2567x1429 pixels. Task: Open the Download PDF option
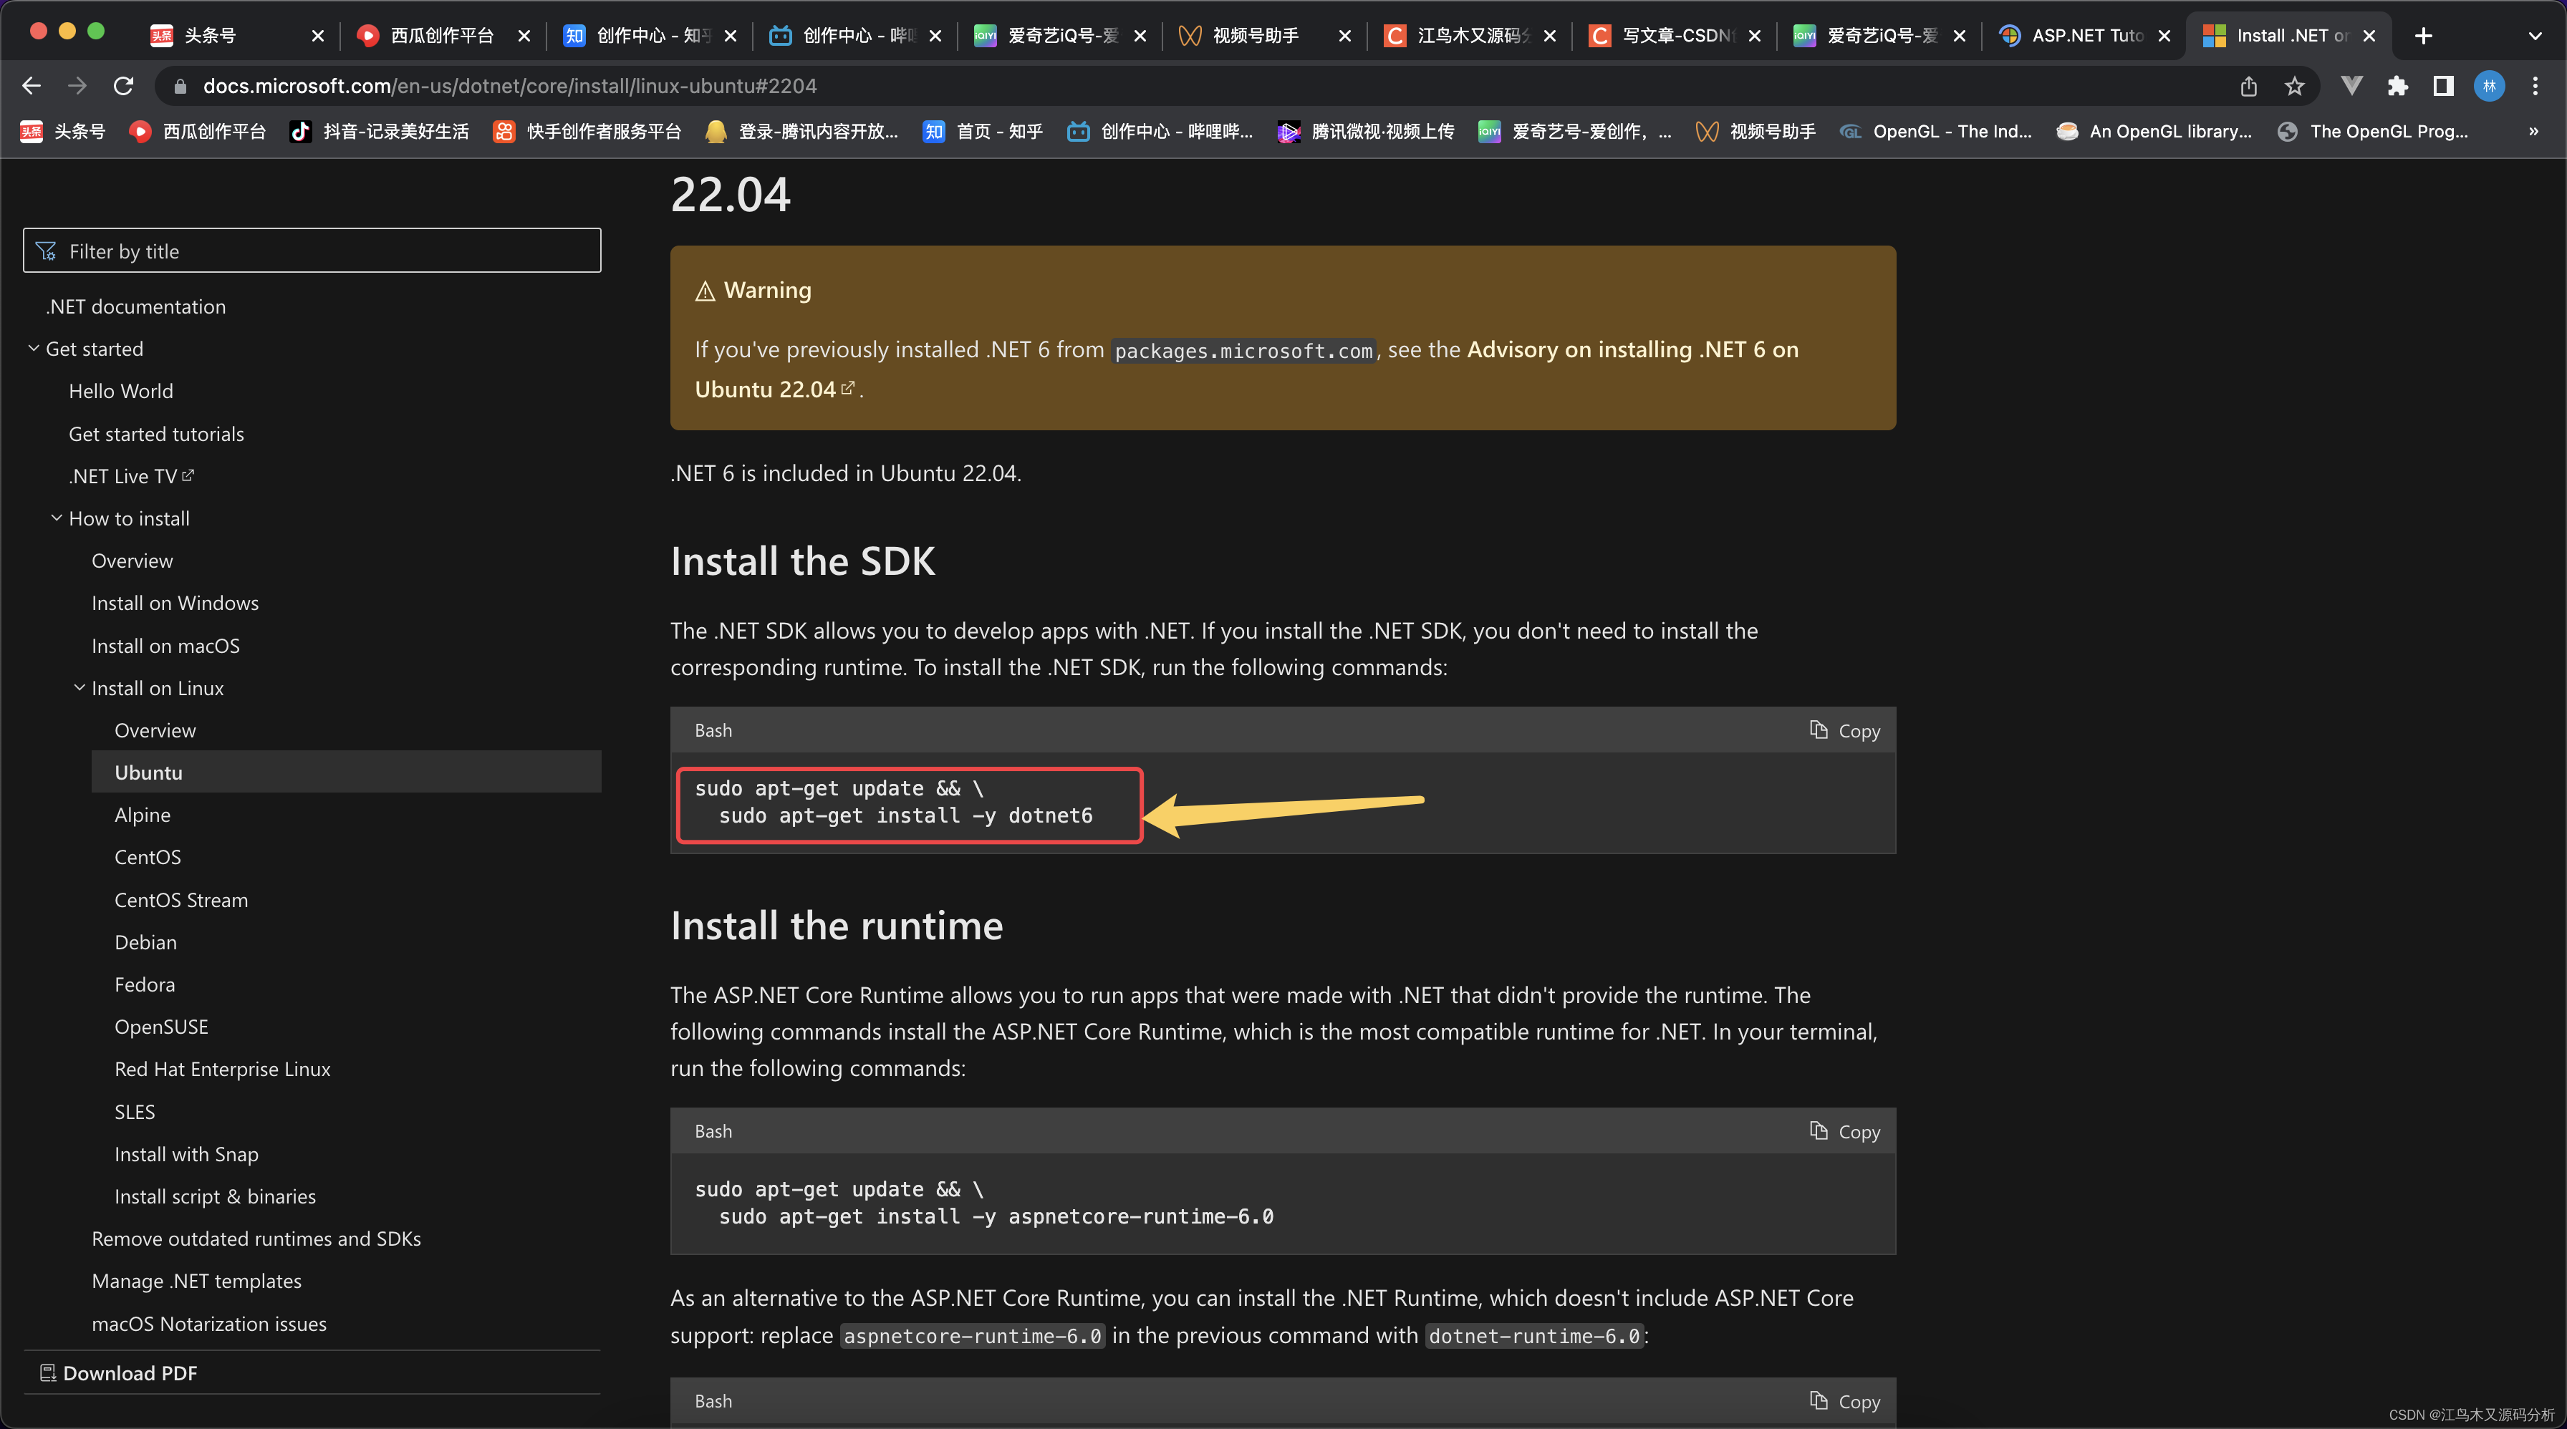pos(130,1372)
